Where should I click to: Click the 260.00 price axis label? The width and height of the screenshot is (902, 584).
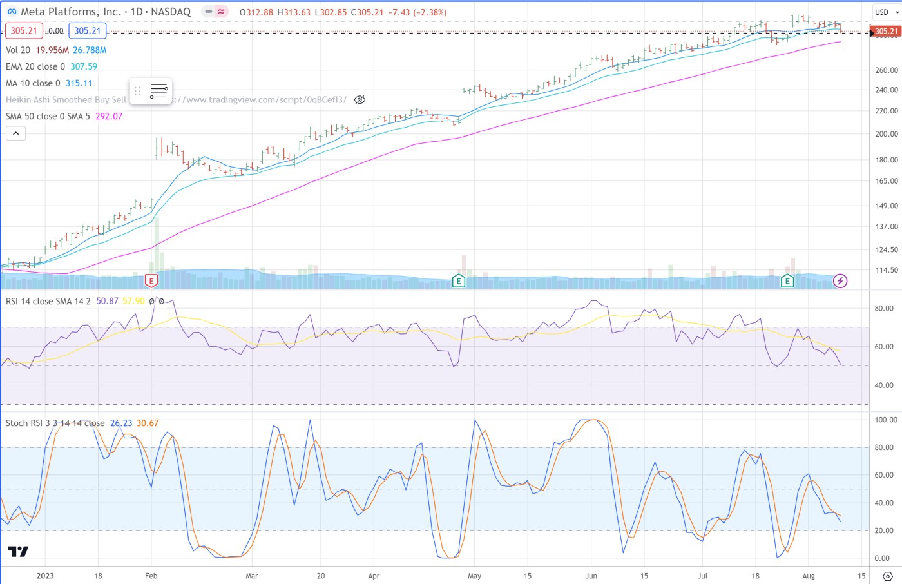pyautogui.click(x=887, y=70)
